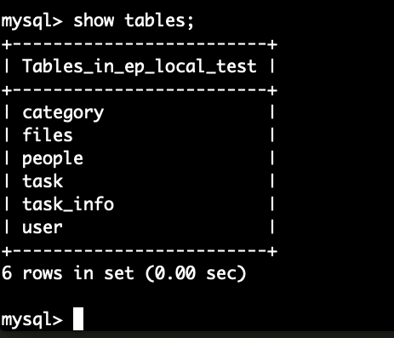Click the '(0.00 sec)' timing text

(196, 273)
